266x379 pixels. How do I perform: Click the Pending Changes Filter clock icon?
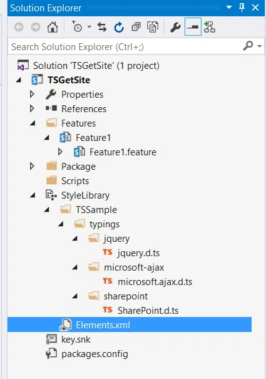(x=77, y=27)
